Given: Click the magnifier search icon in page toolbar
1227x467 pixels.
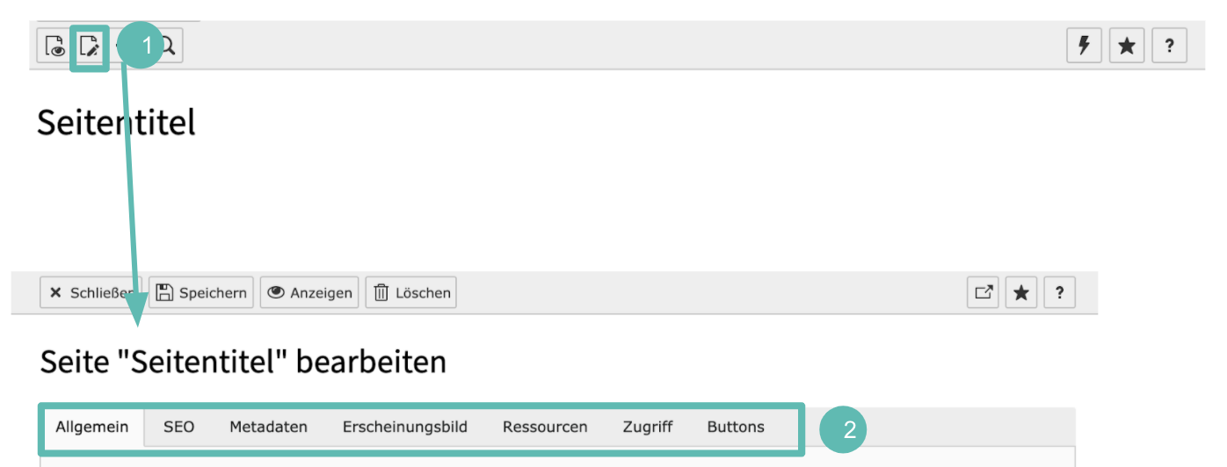Looking at the screenshot, I should pyautogui.click(x=167, y=47).
